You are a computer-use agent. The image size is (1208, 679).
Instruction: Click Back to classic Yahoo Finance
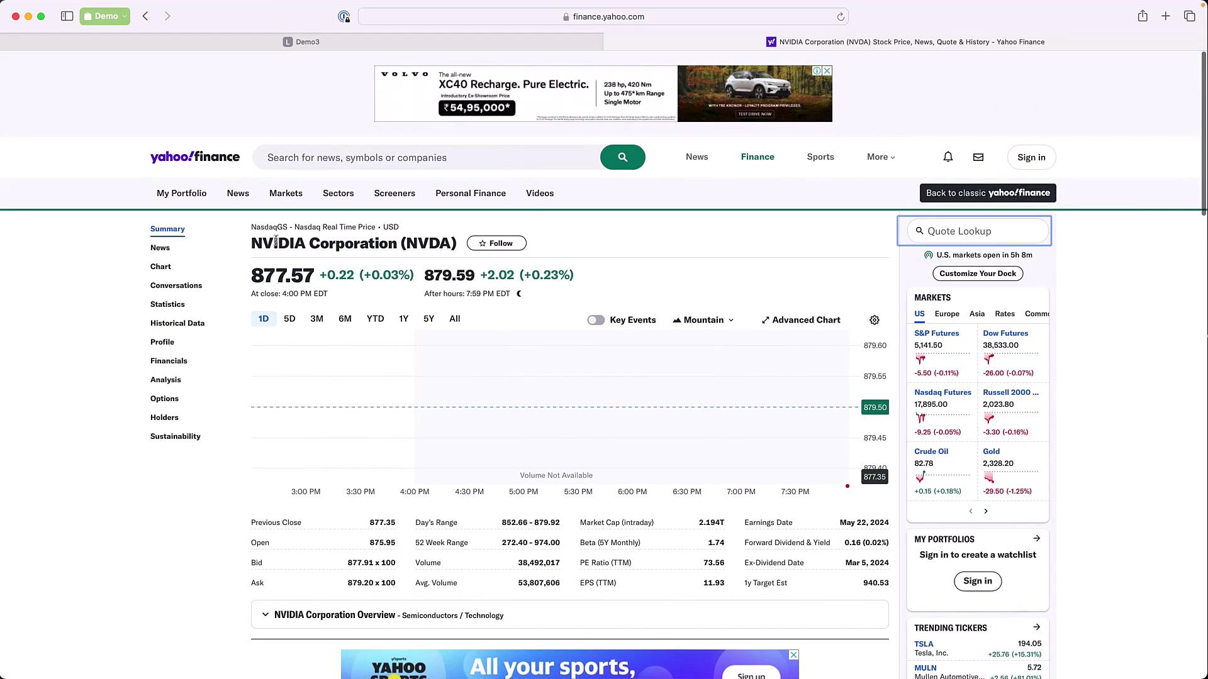(x=987, y=193)
